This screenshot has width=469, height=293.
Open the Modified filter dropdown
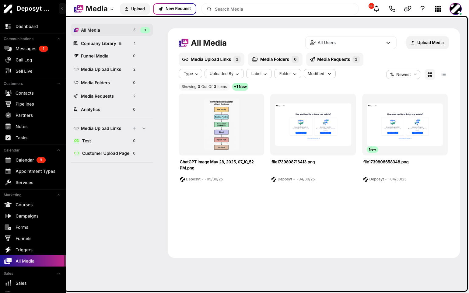320,74
